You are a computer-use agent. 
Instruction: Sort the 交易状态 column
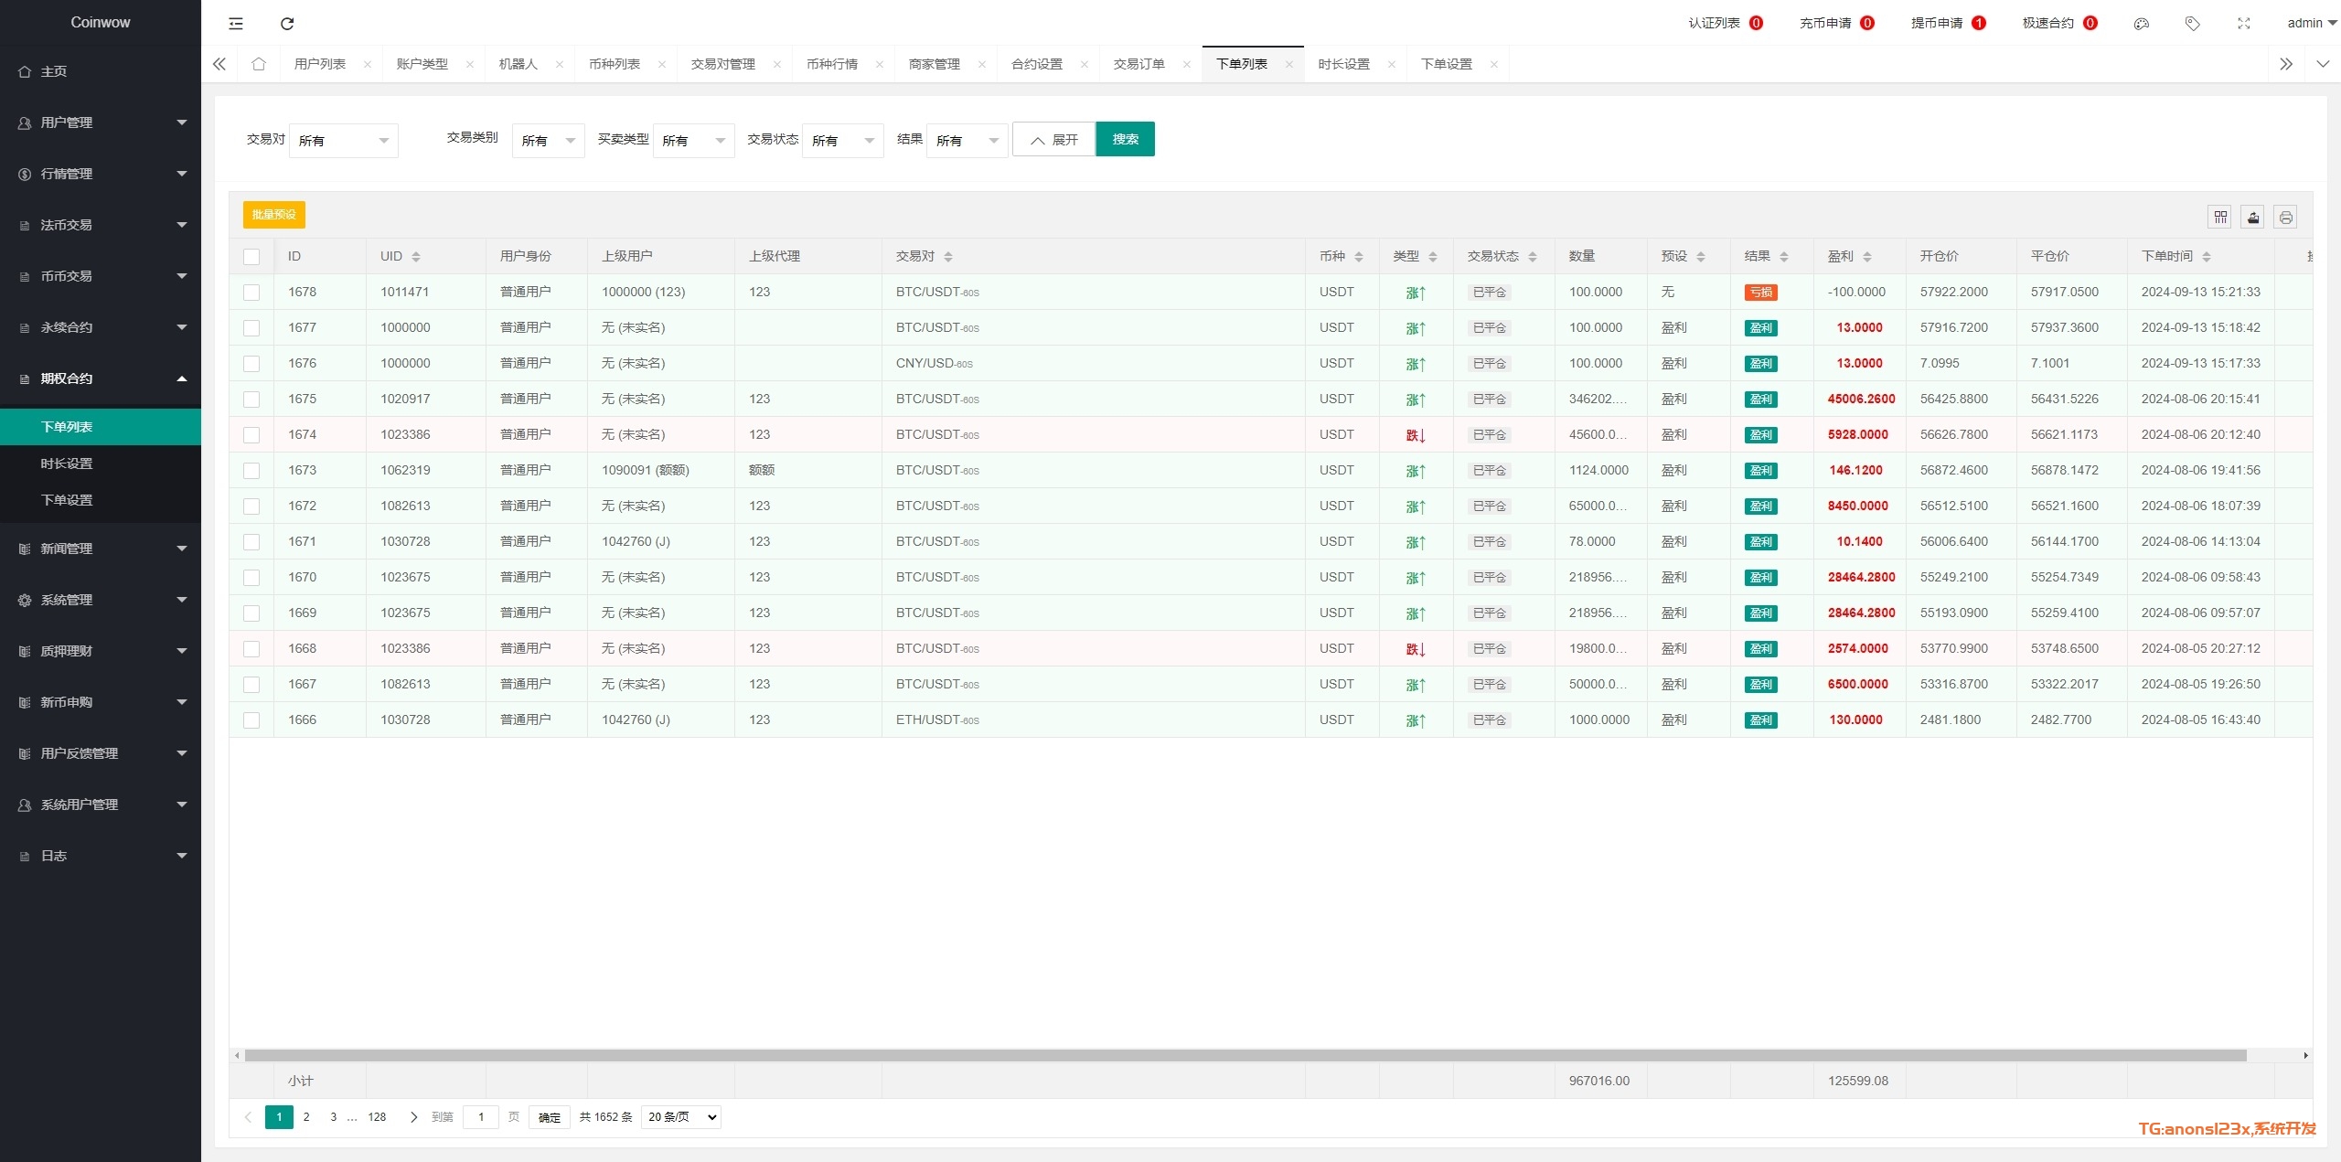coord(1533,257)
